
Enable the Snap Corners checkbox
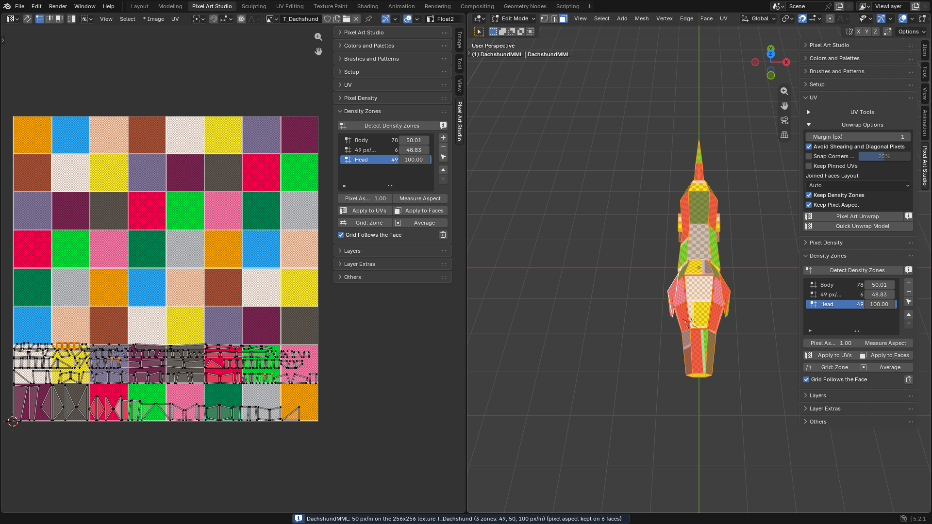(809, 156)
